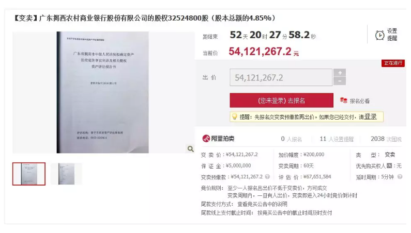This screenshot has width=411, height=233.
Task: Increase the bid with the plus button
Action: point(340,73)
